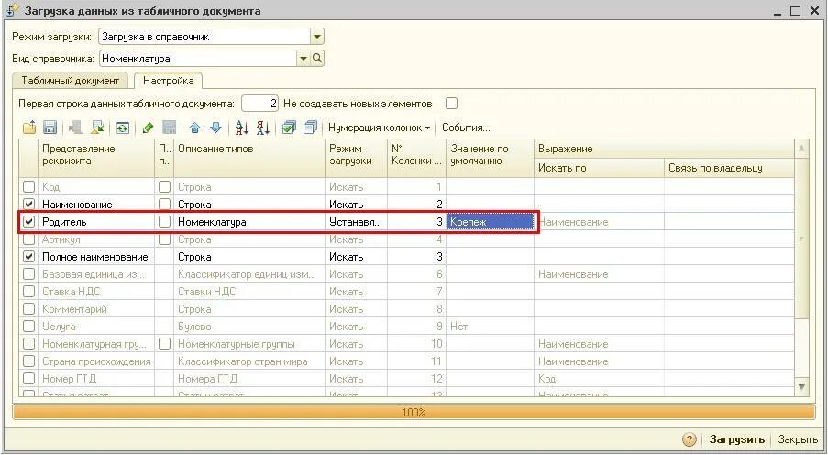Toggle search-field checkbox in Номенклатурная группа row
The width and height of the screenshot is (828, 455).
[165, 343]
